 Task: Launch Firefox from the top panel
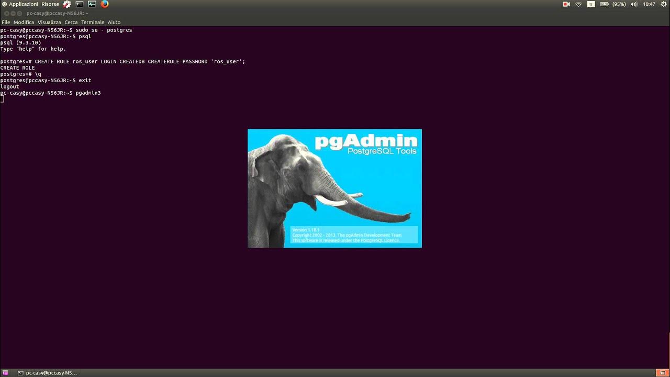click(105, 4)
